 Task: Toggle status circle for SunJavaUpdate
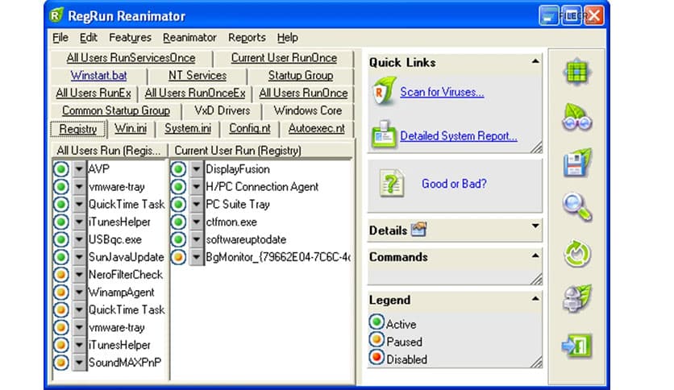61,257
